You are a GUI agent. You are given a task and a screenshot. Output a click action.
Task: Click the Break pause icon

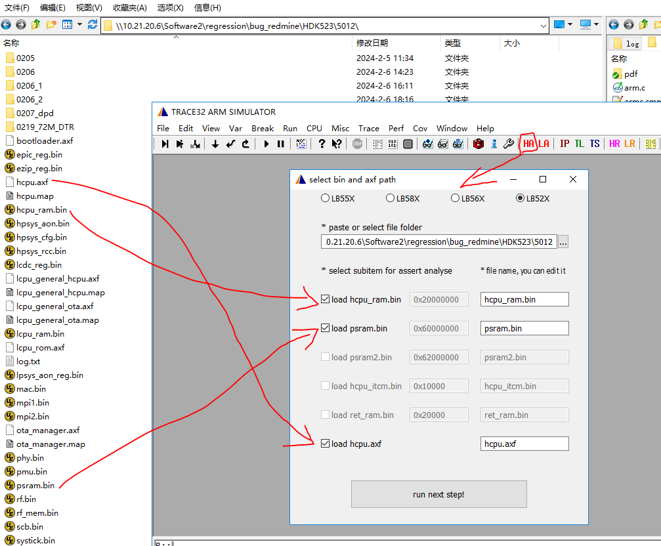281,144
